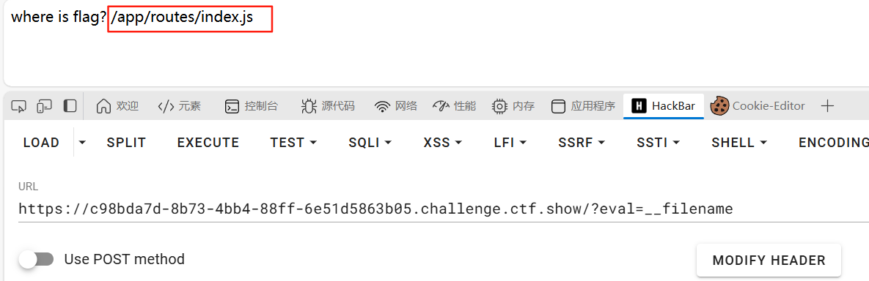This screenshot has width=869, height=281.
Task: Open the Performance (性能) panel
Action: click(454, 106)
